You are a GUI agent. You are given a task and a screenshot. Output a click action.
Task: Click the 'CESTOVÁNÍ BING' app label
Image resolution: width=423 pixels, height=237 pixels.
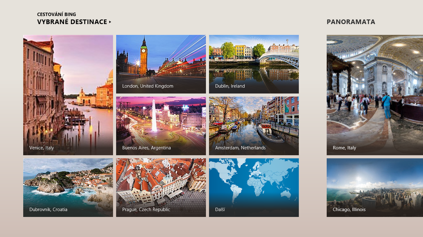click(x=56, y=14)
